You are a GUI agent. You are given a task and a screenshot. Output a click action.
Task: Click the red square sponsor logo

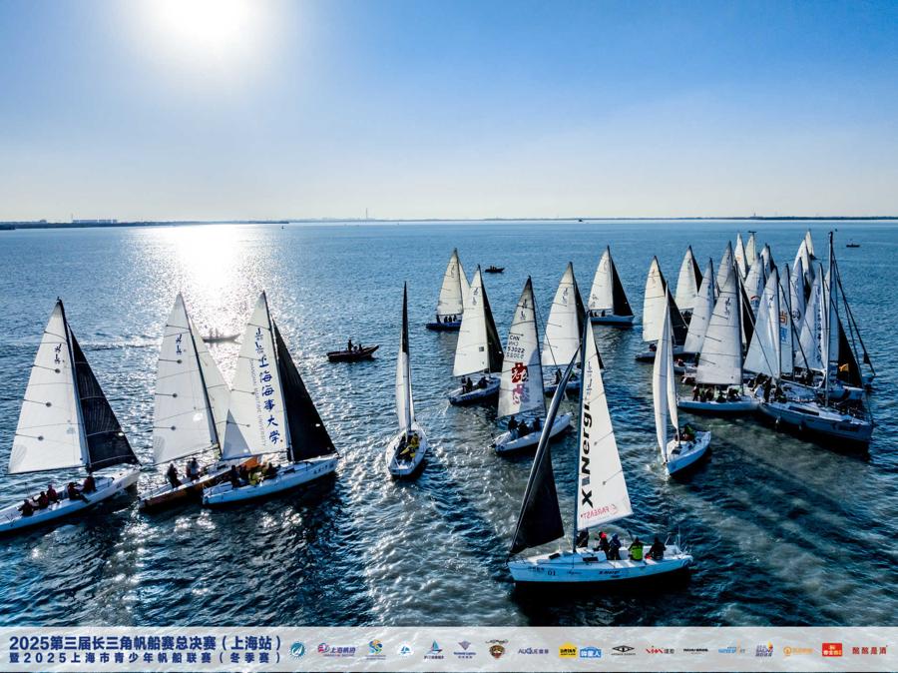tap(831, 650)
